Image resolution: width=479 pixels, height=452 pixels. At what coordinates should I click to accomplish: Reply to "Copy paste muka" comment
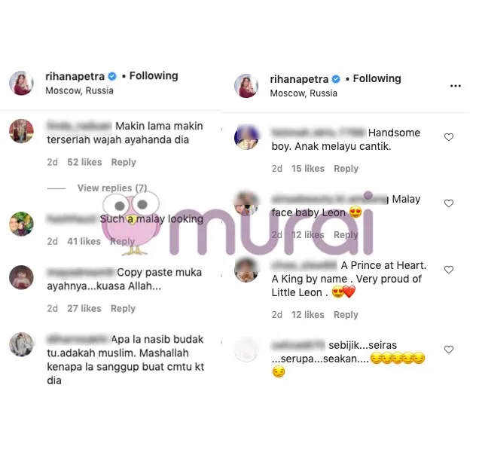pos(123,308)
